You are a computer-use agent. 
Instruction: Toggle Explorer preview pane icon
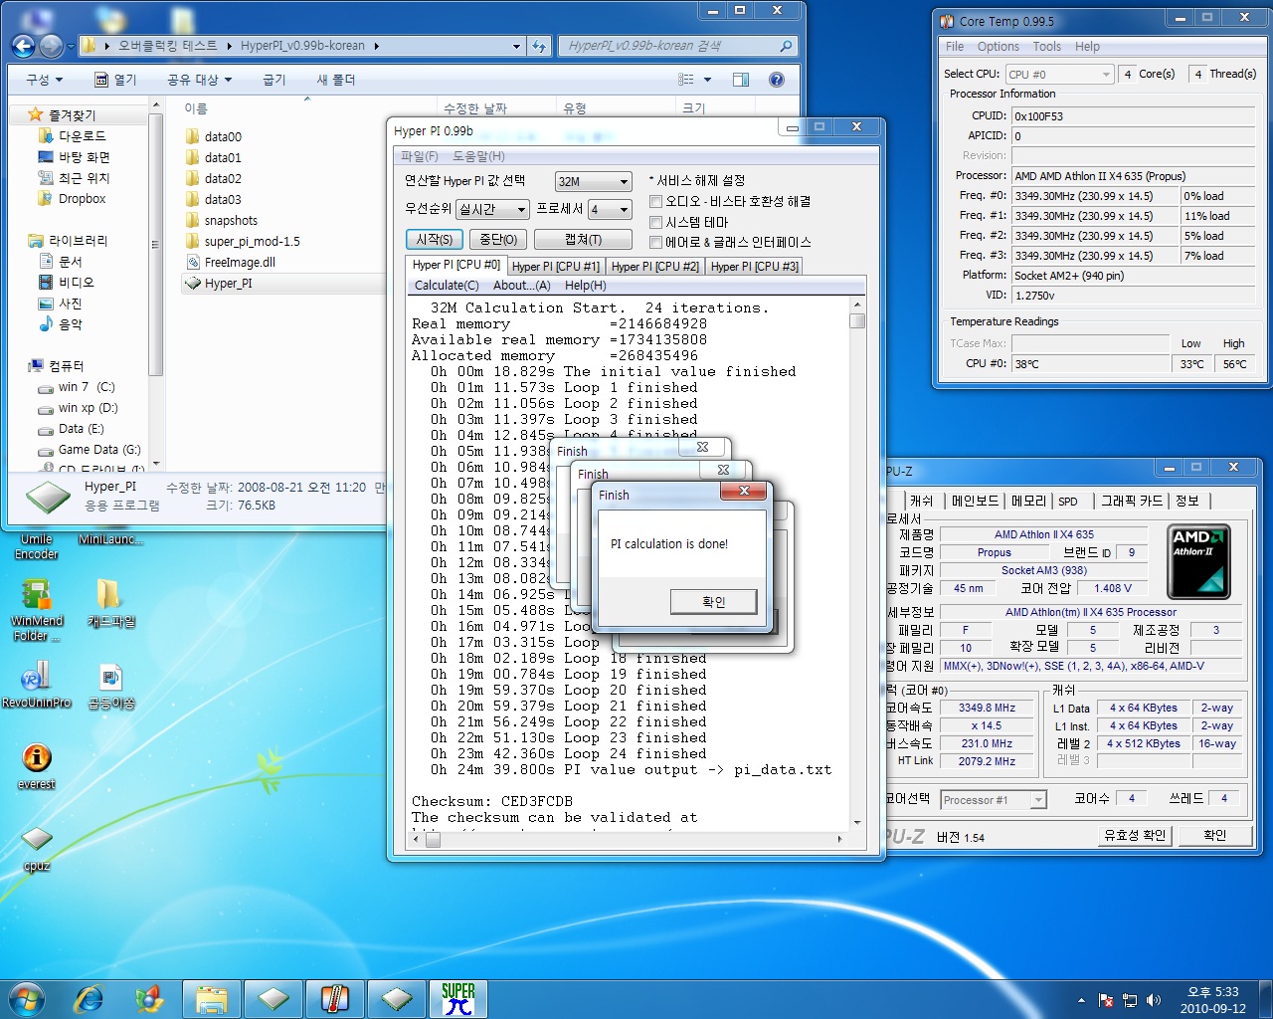[x=740, y=80]
